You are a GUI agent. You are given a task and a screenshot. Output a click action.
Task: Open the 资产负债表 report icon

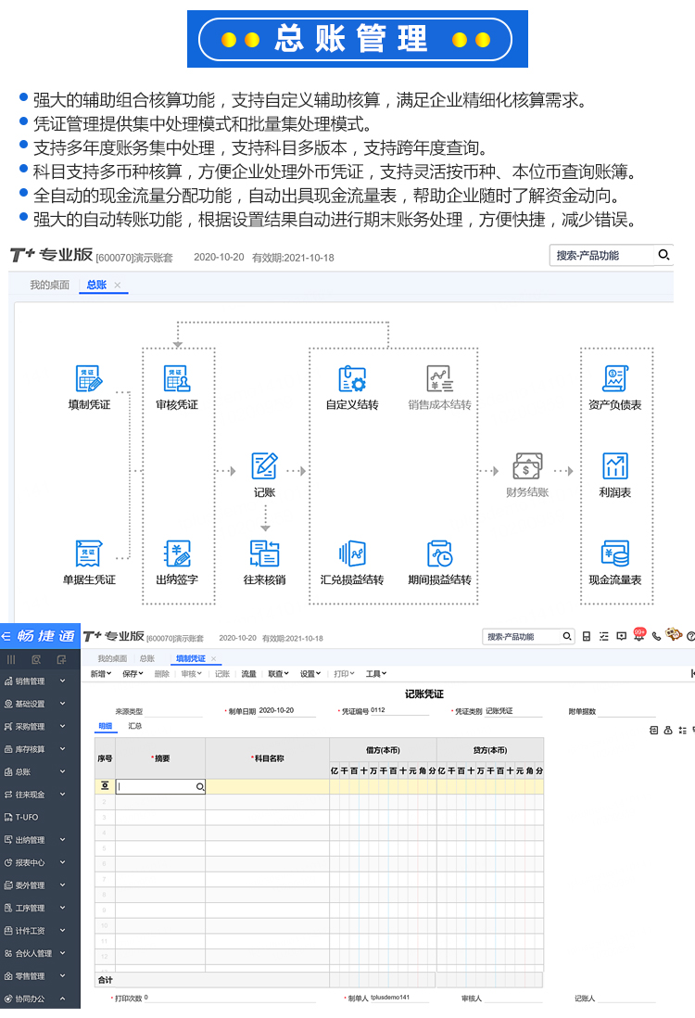coord(614,378)
